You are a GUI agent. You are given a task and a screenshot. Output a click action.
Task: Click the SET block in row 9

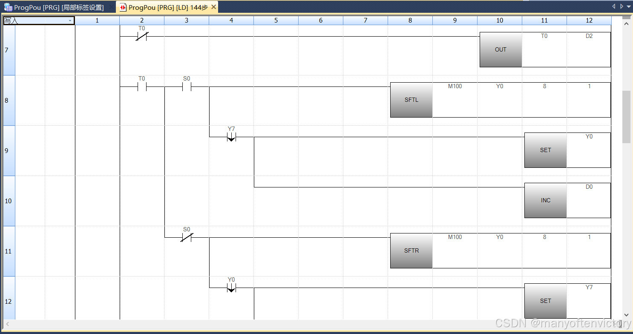click(545, 150)
